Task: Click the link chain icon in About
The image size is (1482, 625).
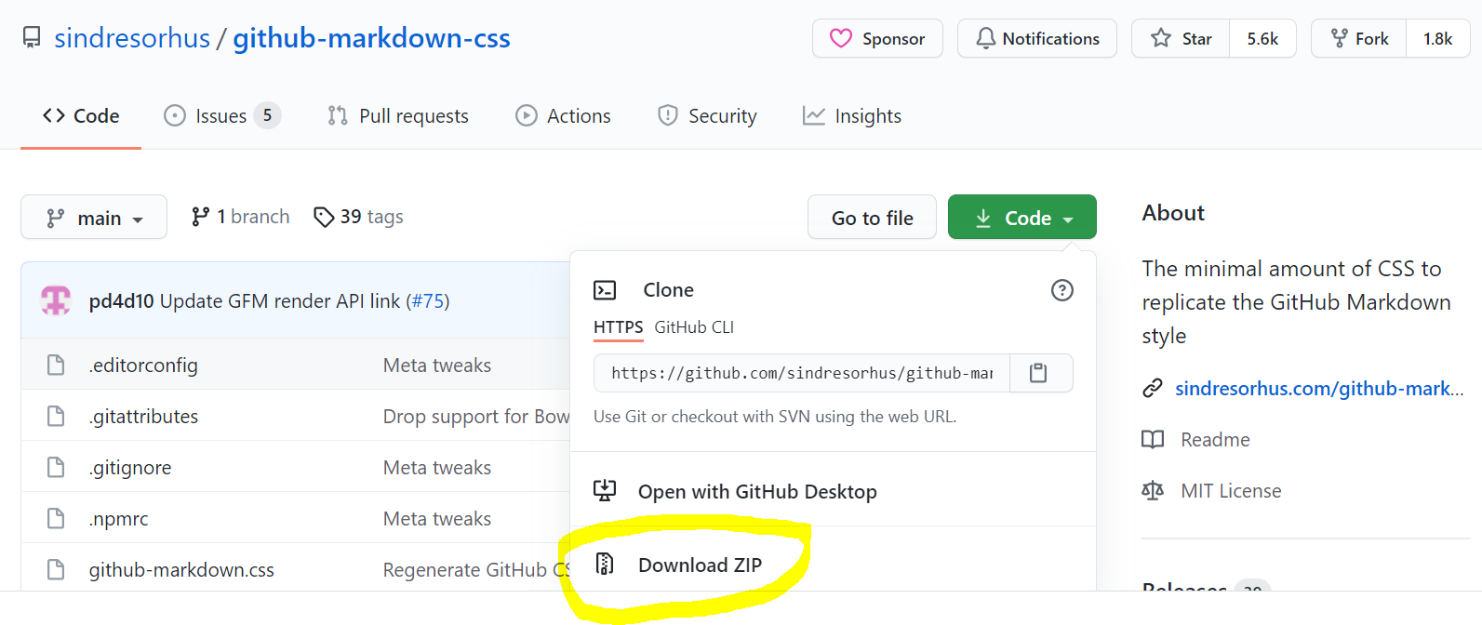Action: [1153, 388]
